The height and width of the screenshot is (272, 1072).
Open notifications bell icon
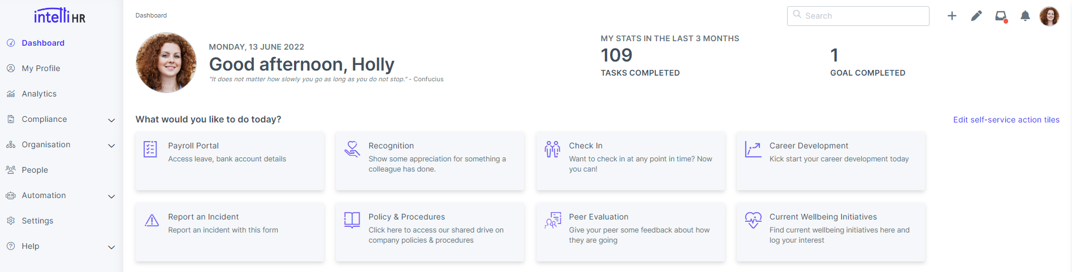click(1025, 16)
